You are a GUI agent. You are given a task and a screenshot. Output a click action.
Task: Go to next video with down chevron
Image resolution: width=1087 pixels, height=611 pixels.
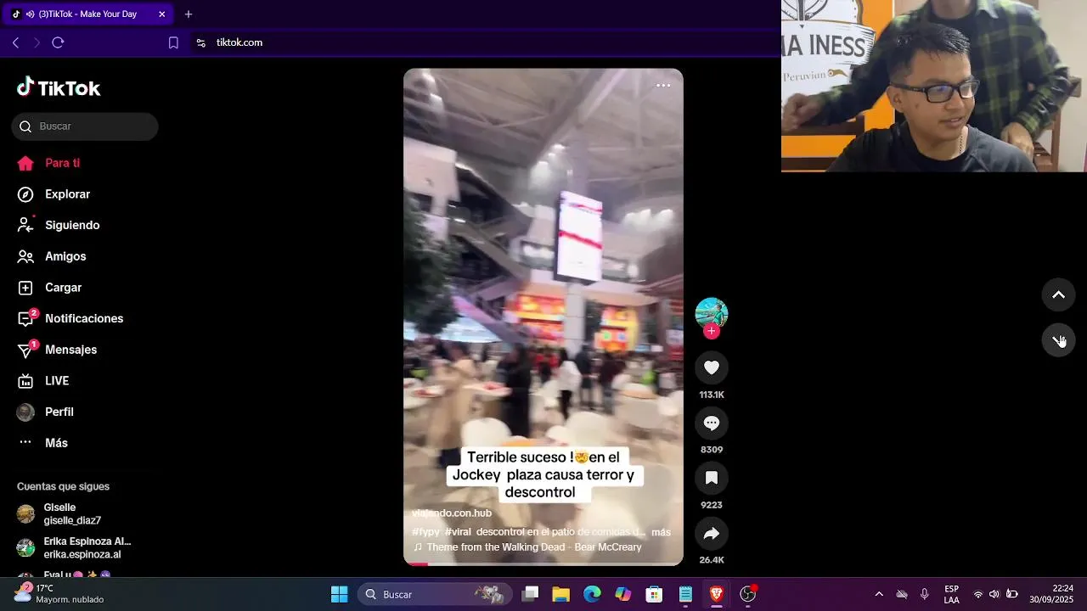[x=1059, y=340]
